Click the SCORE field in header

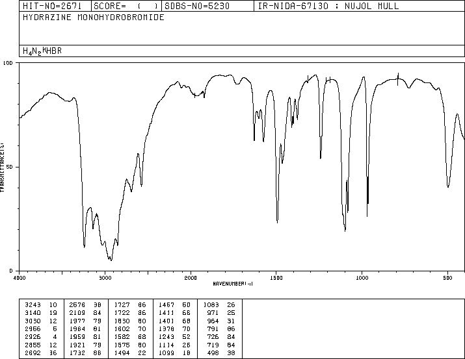126,6
